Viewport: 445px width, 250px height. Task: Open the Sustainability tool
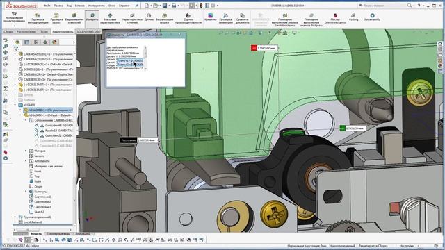[x=372, y=17]
